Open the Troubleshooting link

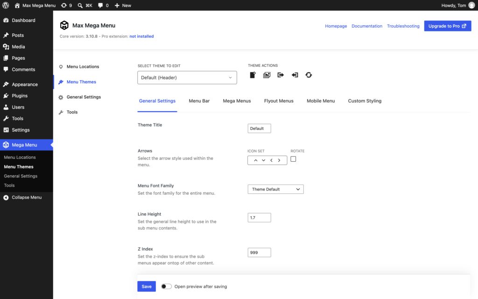point(403,26)
